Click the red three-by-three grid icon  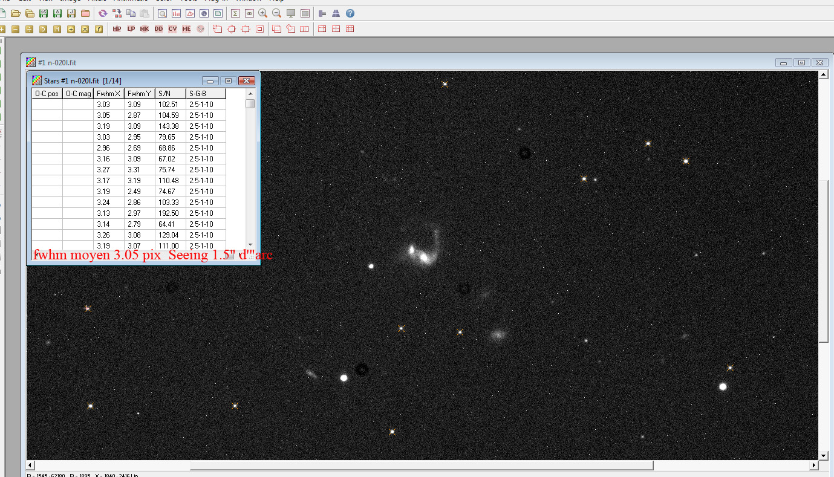point(350,29)
